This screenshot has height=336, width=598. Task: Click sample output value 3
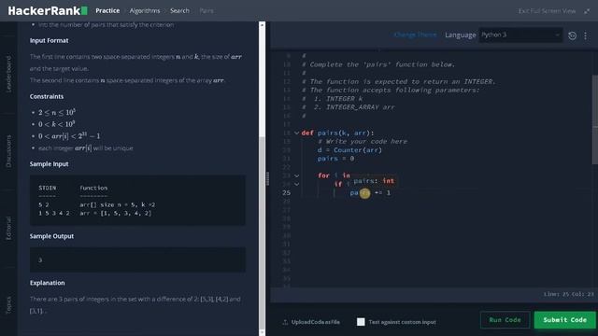click(x=40, y=259)
